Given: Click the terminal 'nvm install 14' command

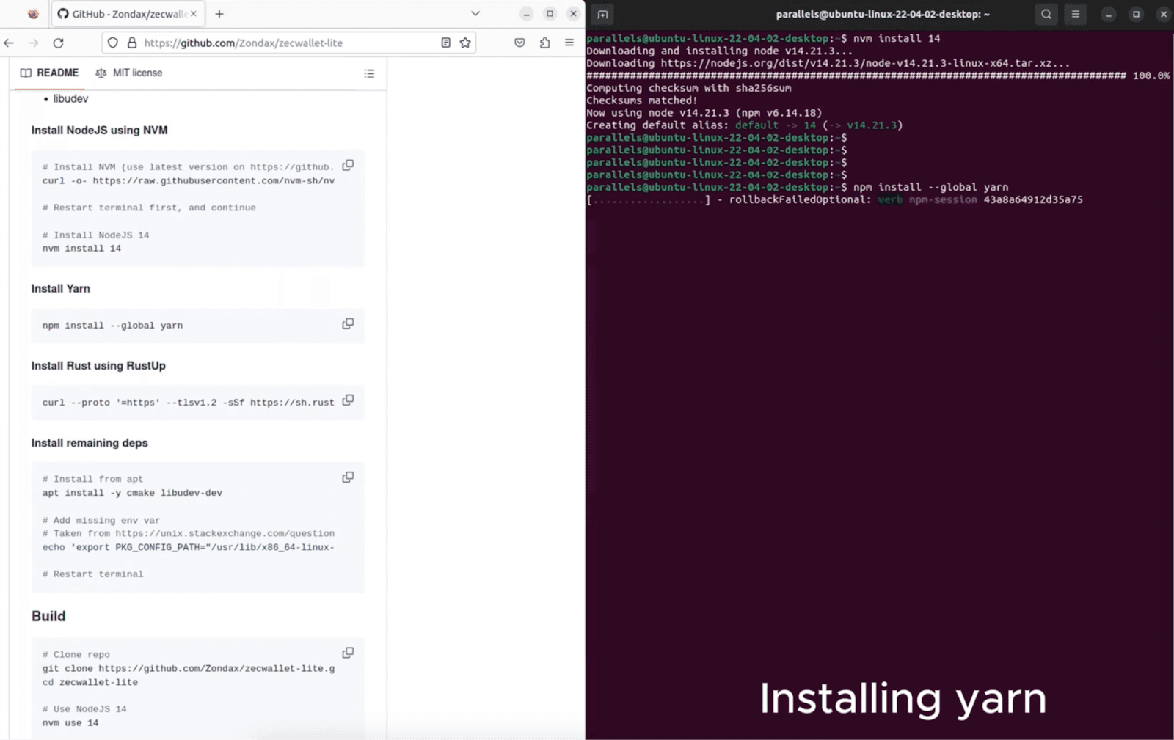Looking at the screenshot, I should (896, 38).
